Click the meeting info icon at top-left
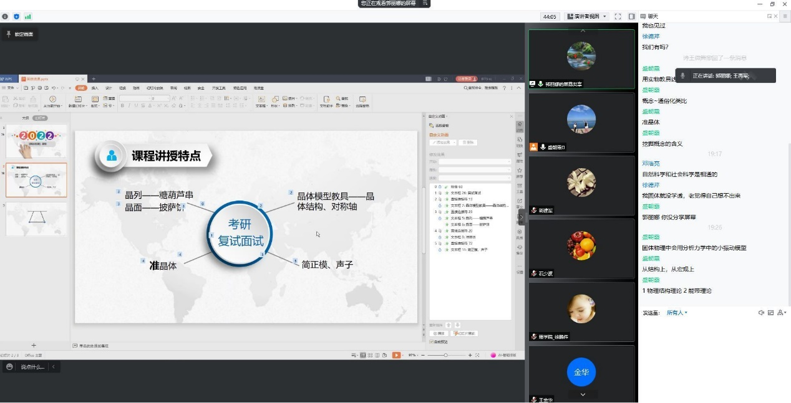 point(6,17)
